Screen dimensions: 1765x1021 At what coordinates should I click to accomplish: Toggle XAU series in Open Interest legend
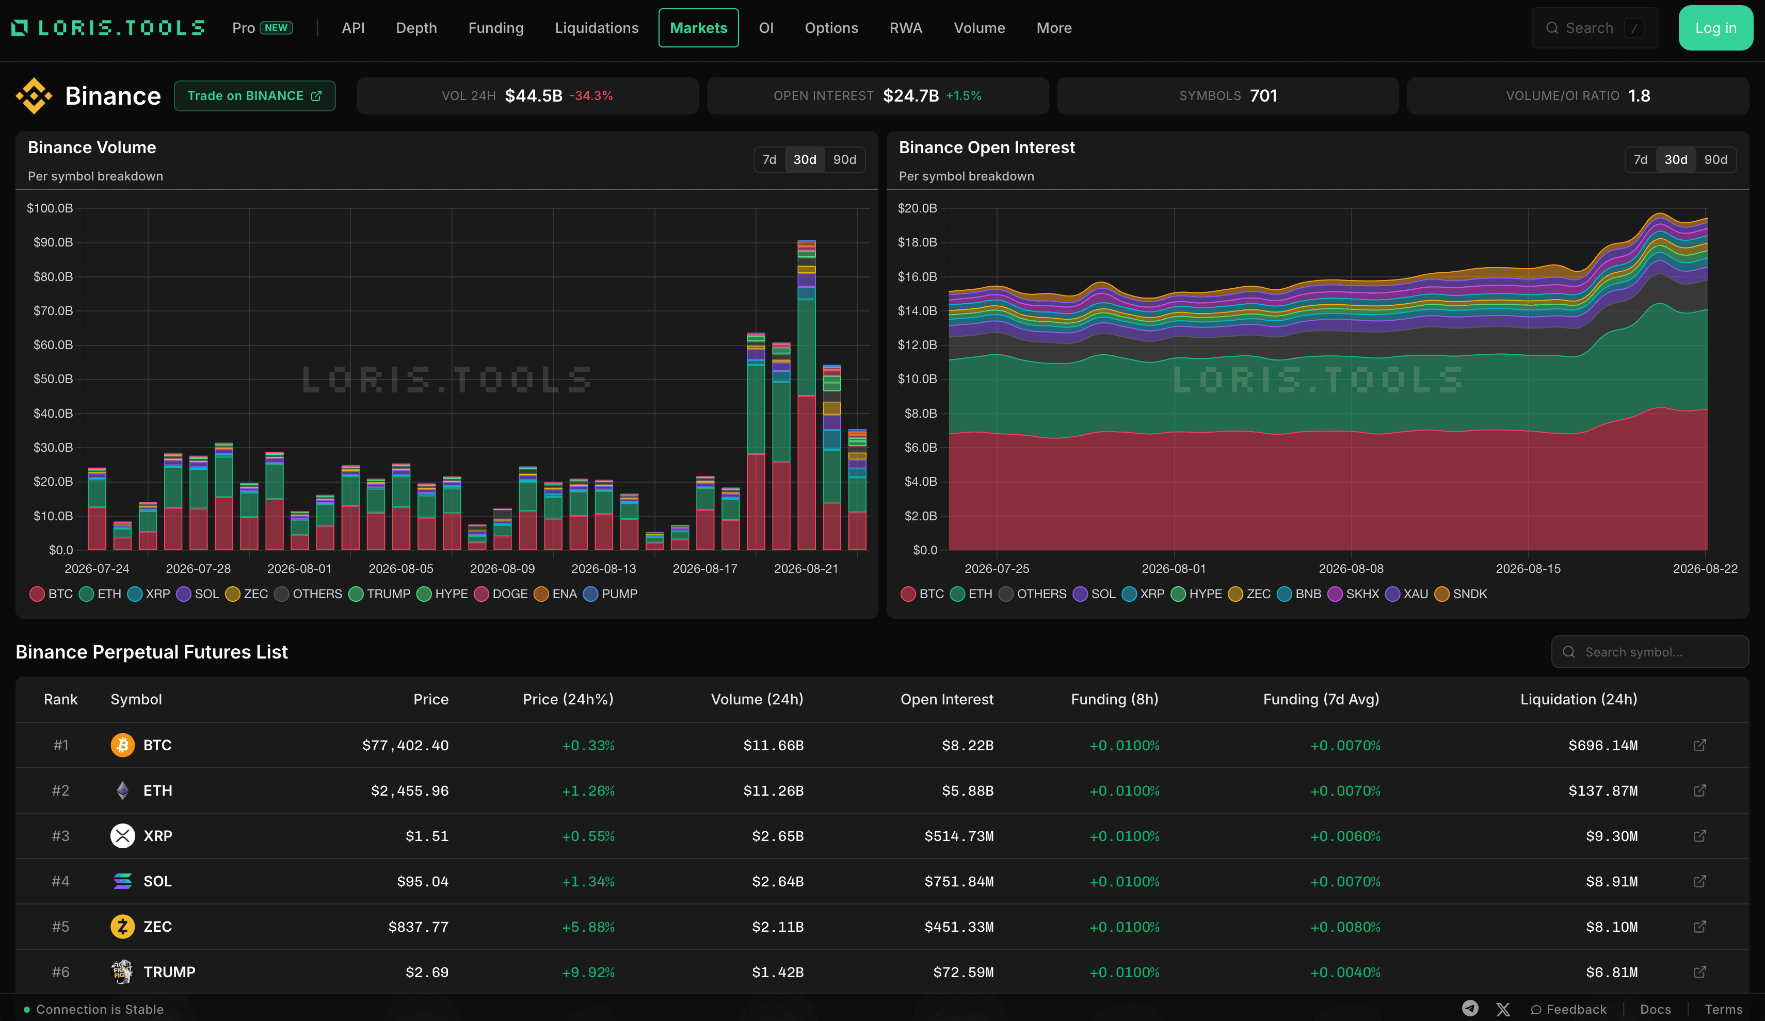pyautogui.click(x=1406, y=594)
